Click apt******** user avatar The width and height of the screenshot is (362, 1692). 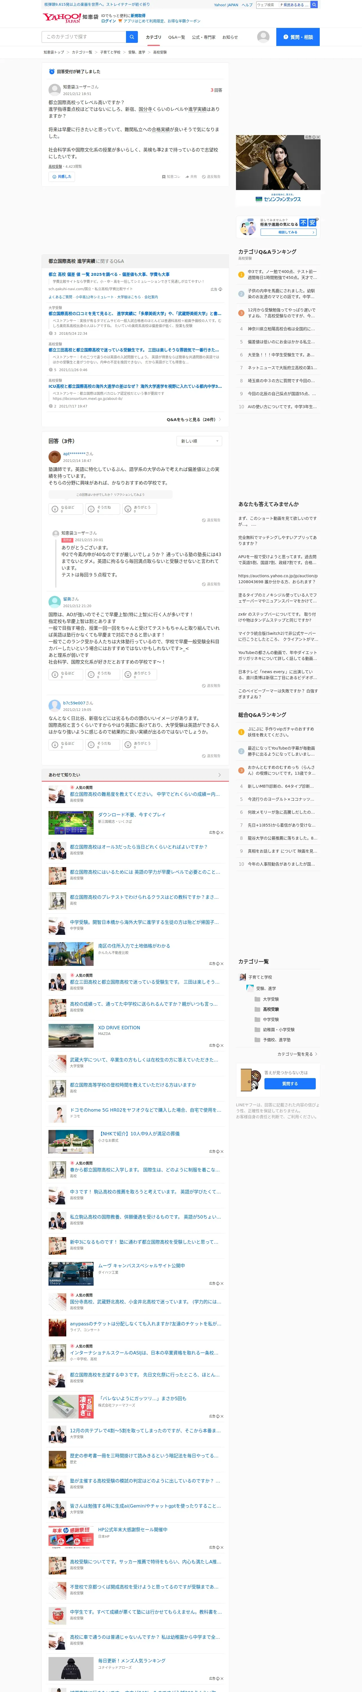coord(54,457)
